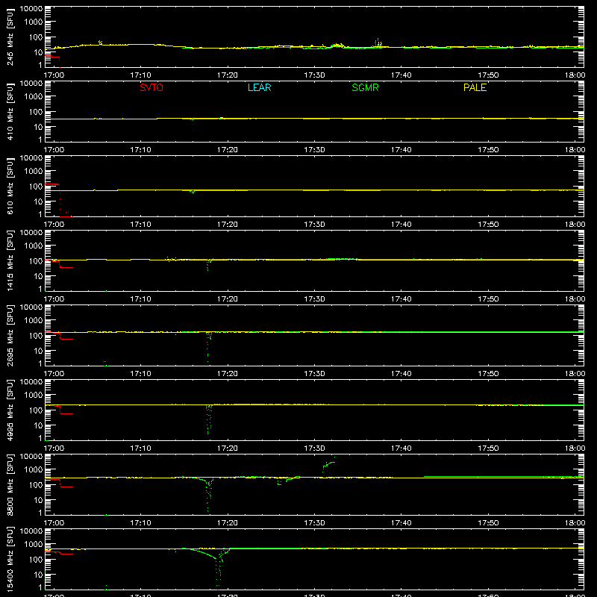
Task: Select the 15400 MHz [SFU] axis label
Action: [x=10, y=559]
